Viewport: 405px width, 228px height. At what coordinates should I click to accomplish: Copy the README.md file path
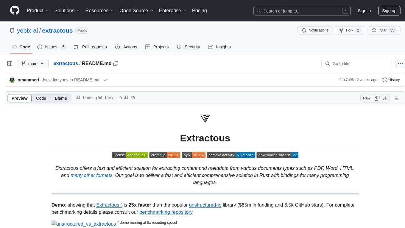click(x=116, y=64)
